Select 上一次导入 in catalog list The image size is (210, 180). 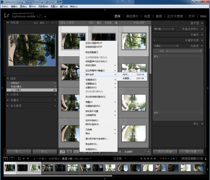tap(32, 90)
